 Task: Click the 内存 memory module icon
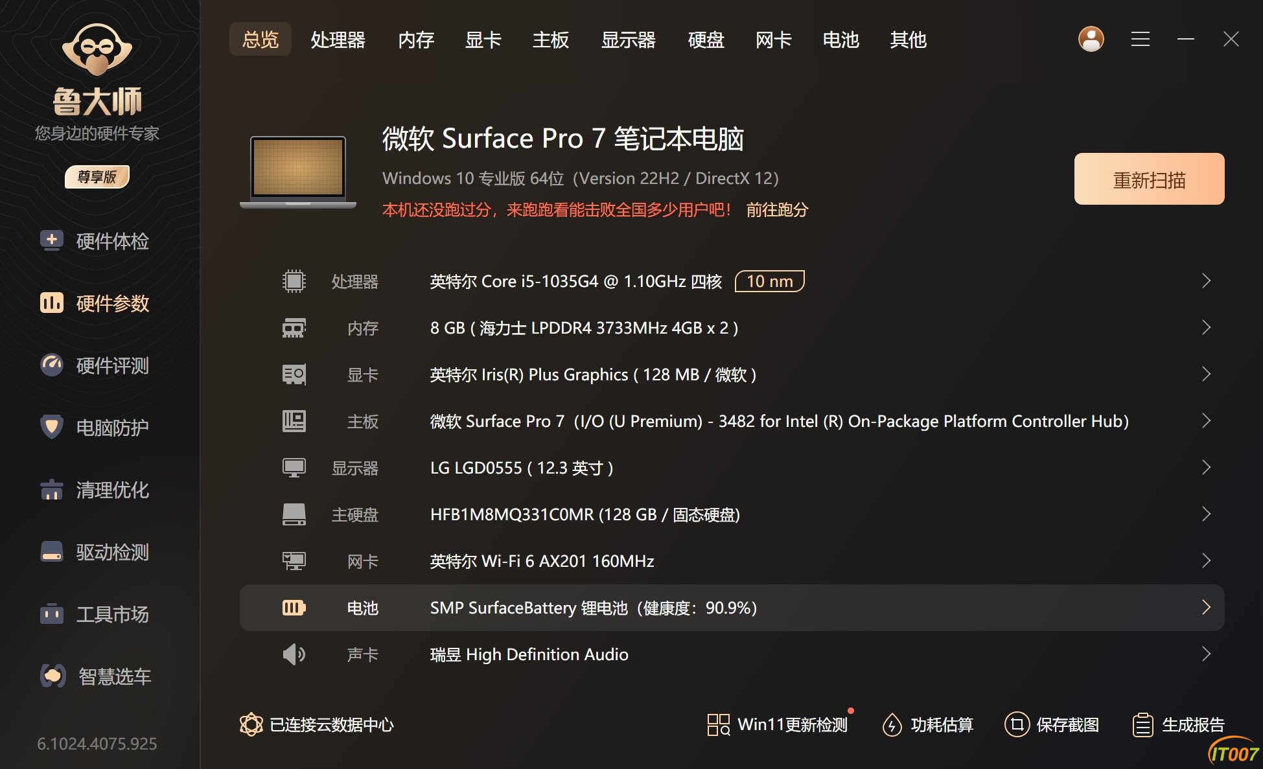294,328
